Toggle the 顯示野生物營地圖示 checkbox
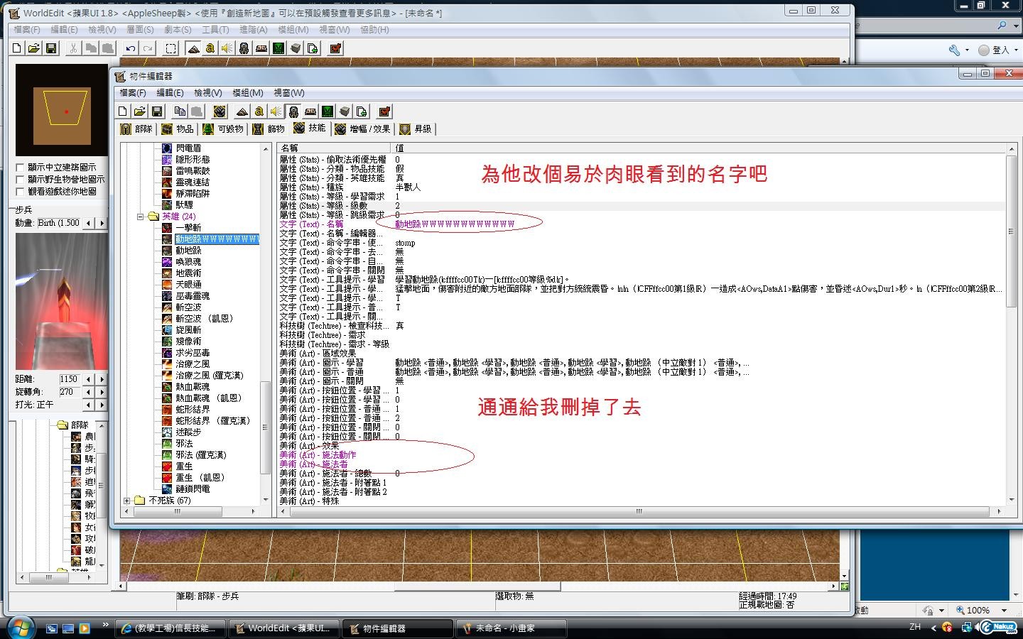 click(20, 180)
